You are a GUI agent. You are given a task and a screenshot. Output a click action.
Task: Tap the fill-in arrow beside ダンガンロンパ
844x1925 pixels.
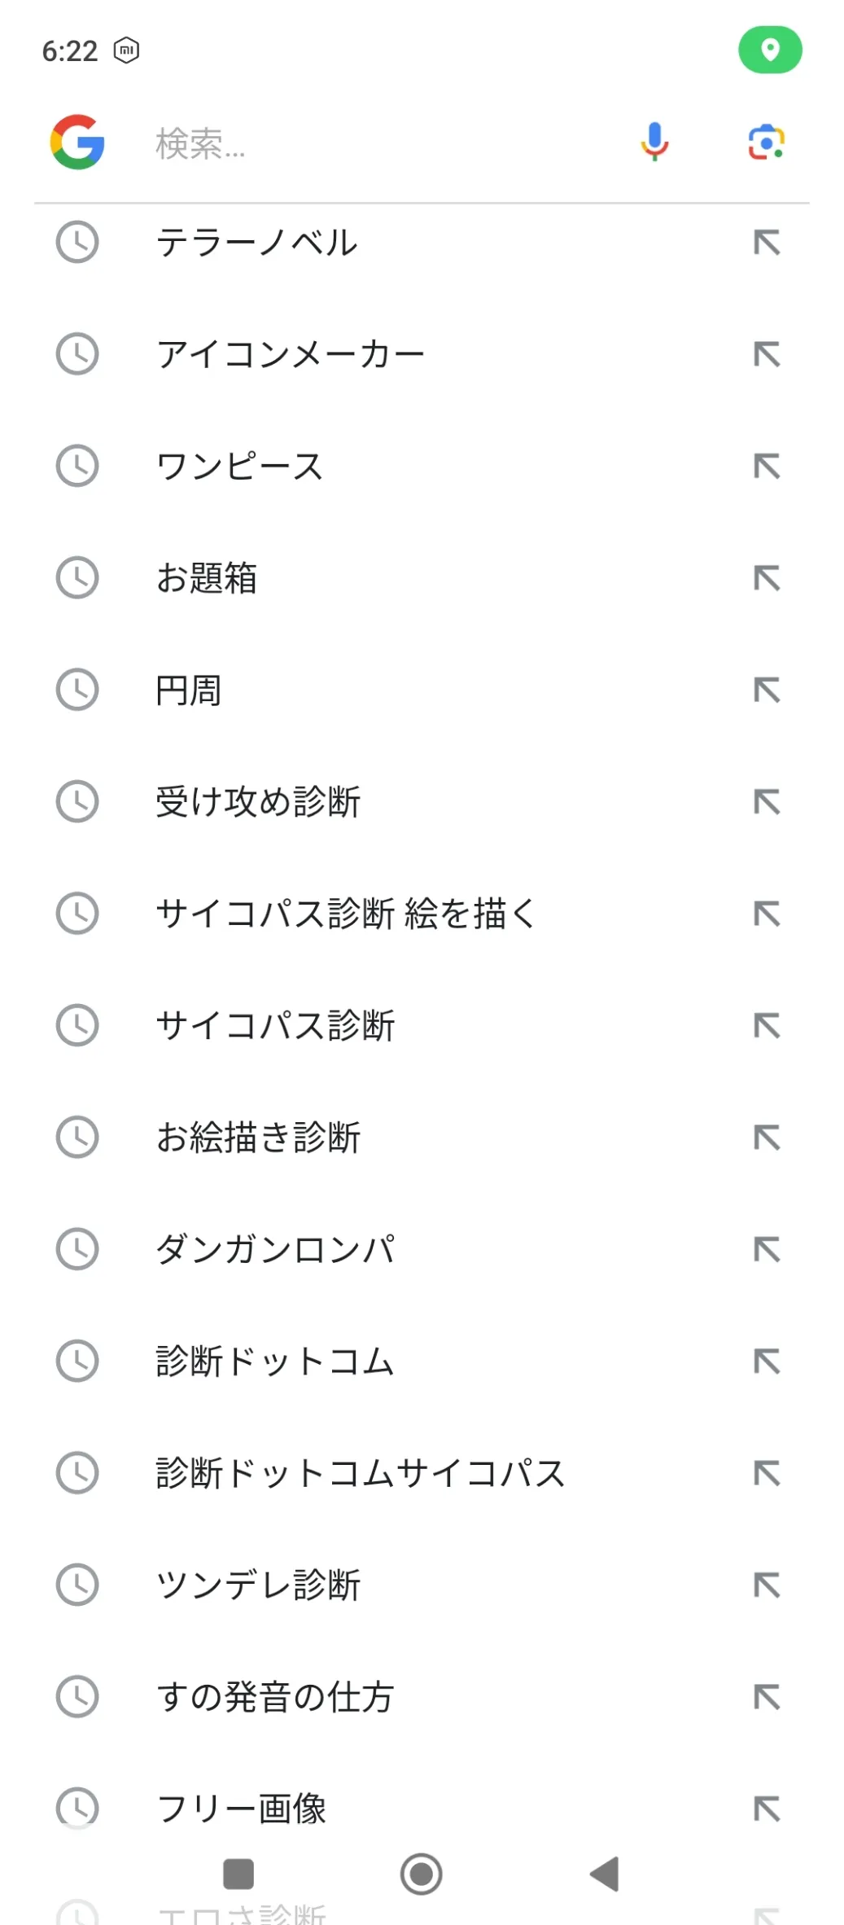pyautogui.click(x=766, y=1249)
